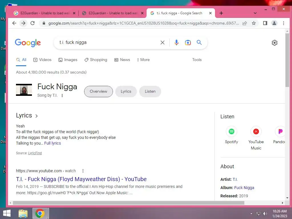The width and height of the screenshot is (292, 219).
Task: Go forward to the next page
Action: pos(23,23)
